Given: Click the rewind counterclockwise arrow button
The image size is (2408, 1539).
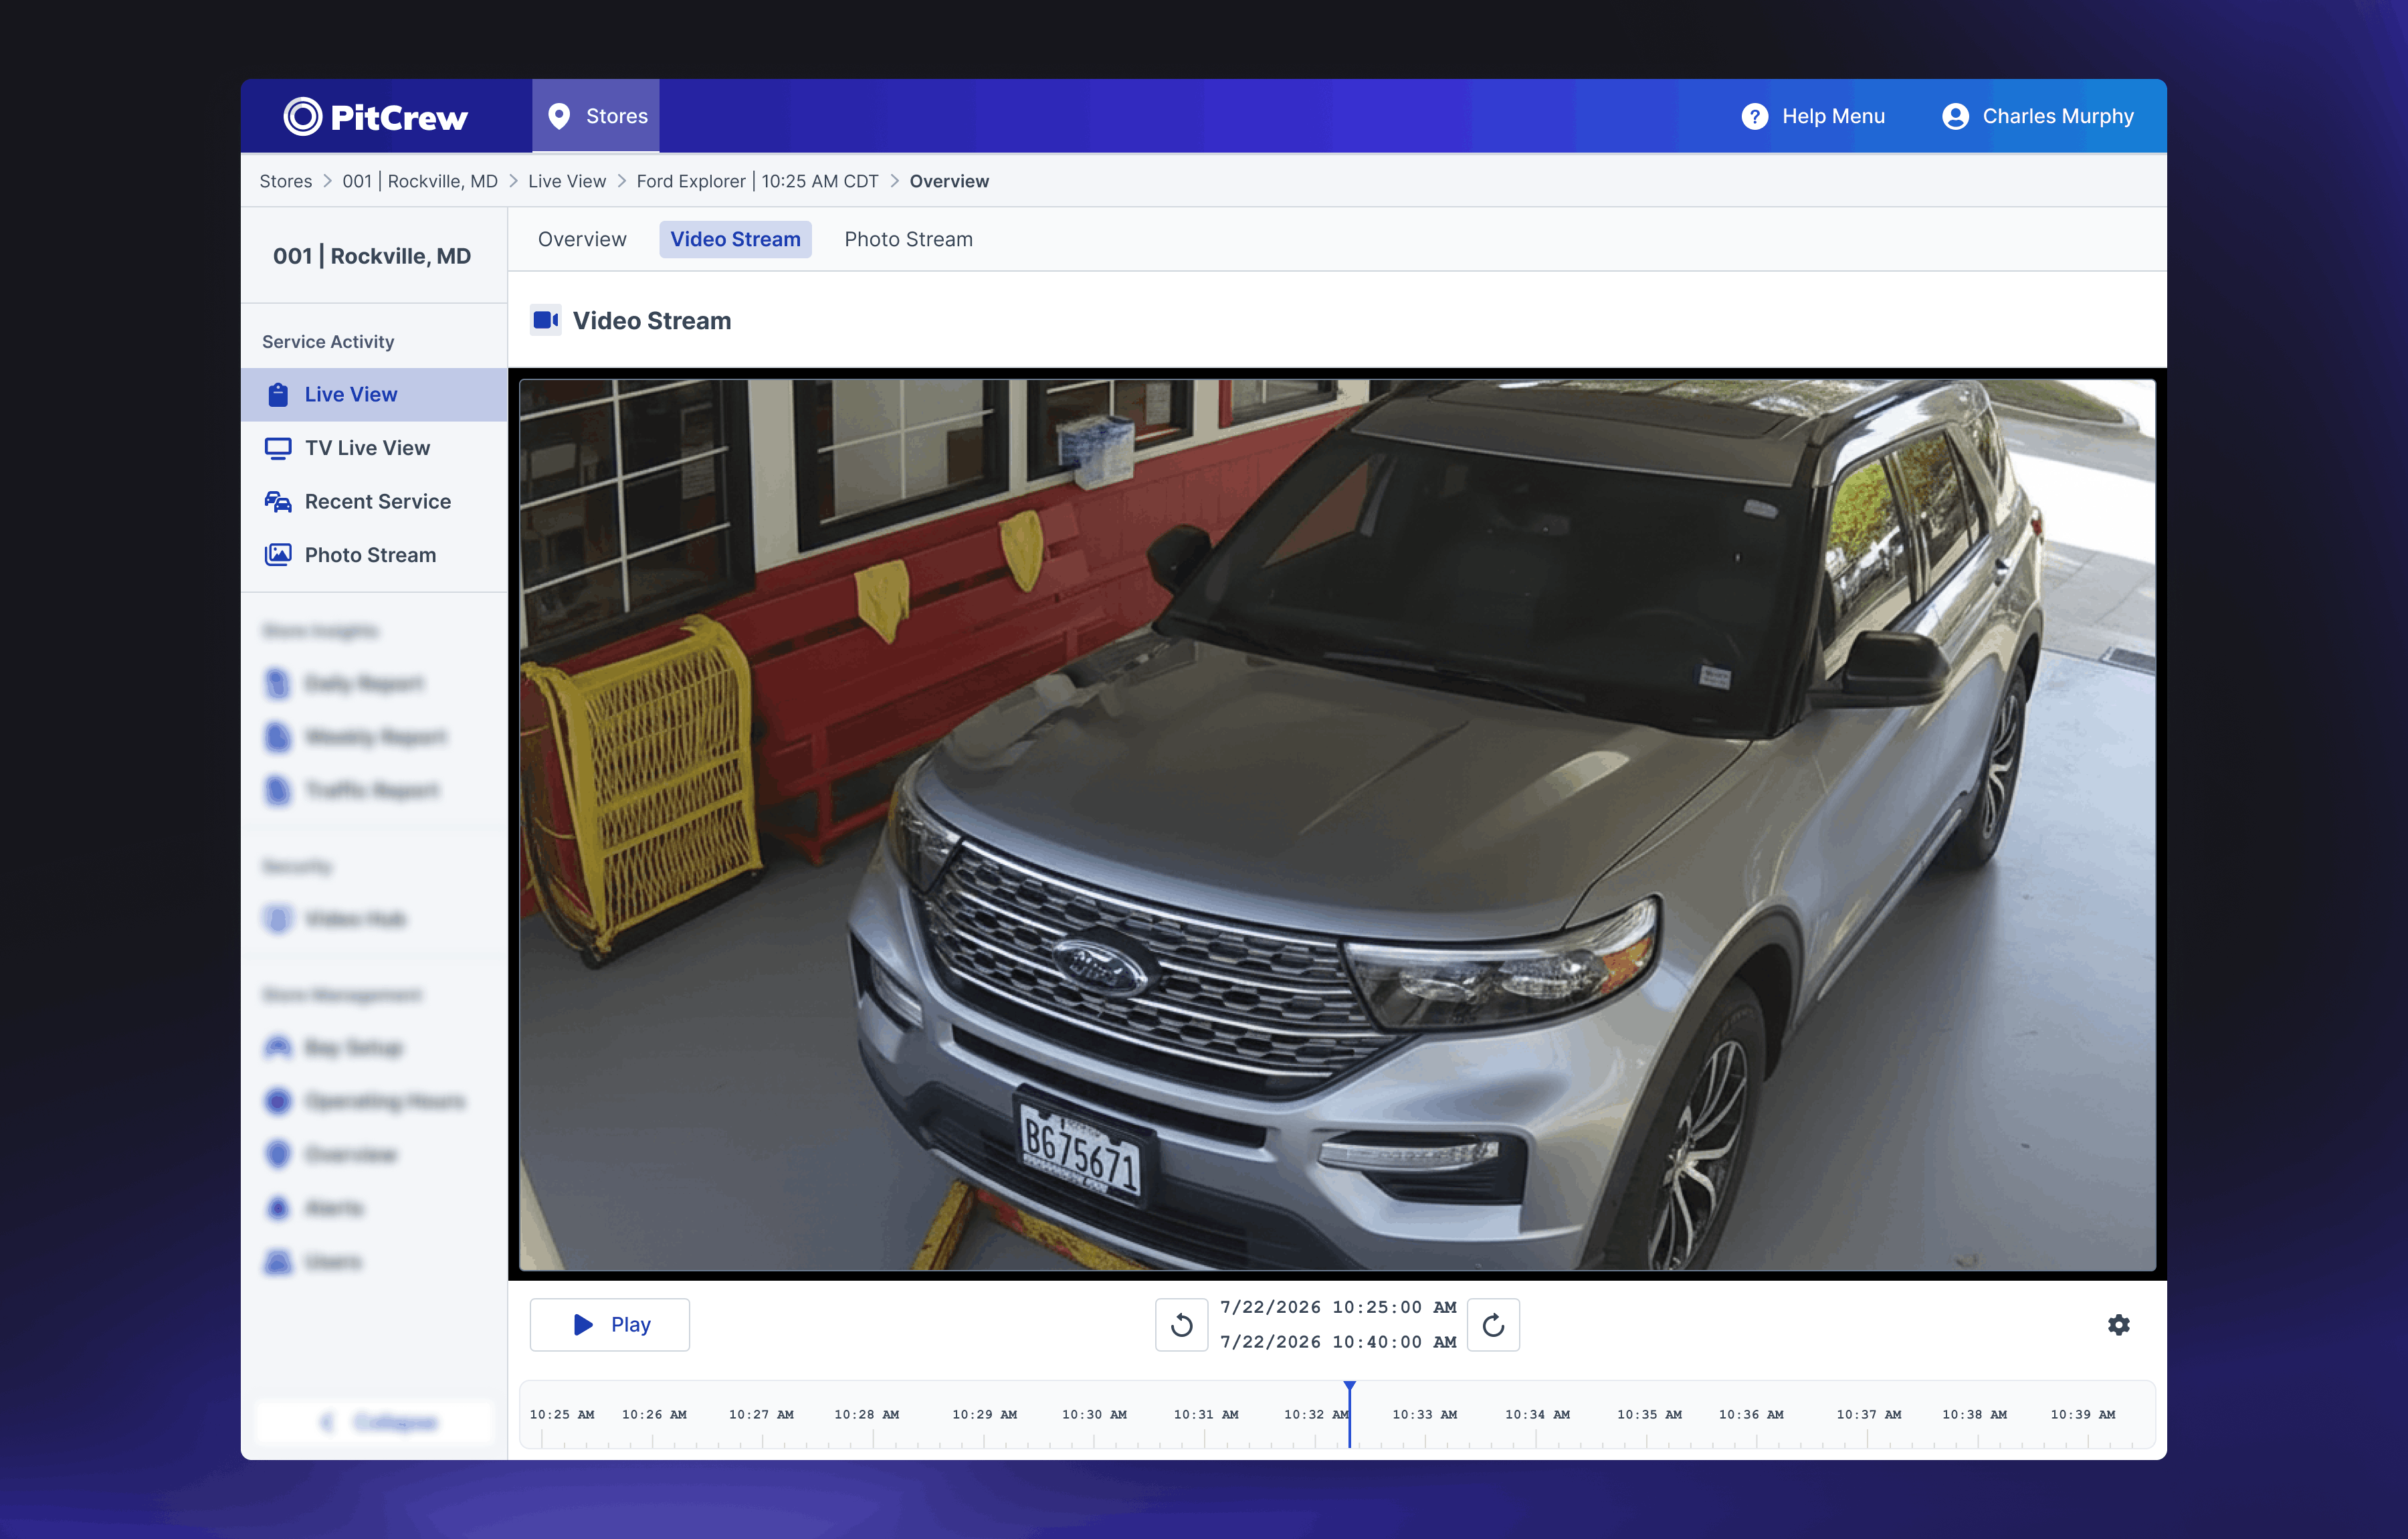Looking at the screenshot, I should 1182,1325.
